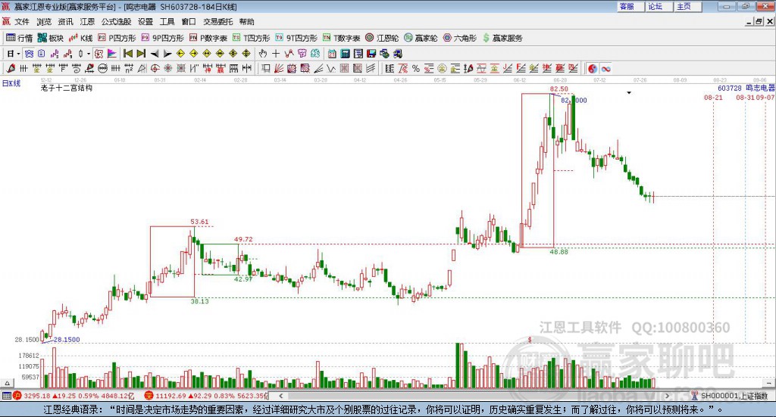
Task: Open the 公式选股 menu
Action: click(x=116, y=22)
